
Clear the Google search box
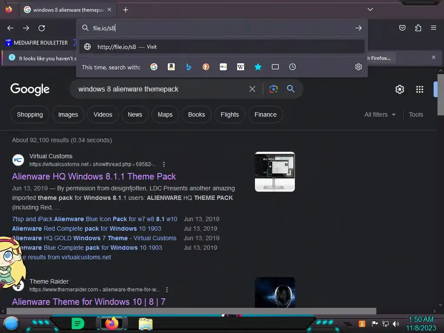(x=252, y=89)
